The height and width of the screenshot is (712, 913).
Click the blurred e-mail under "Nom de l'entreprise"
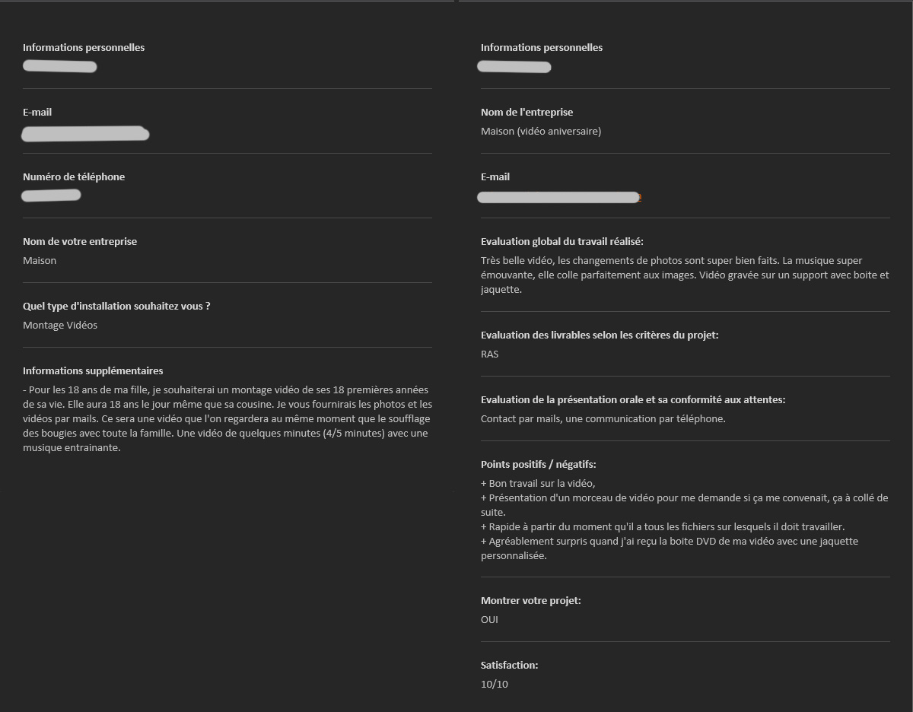[558, 198]
